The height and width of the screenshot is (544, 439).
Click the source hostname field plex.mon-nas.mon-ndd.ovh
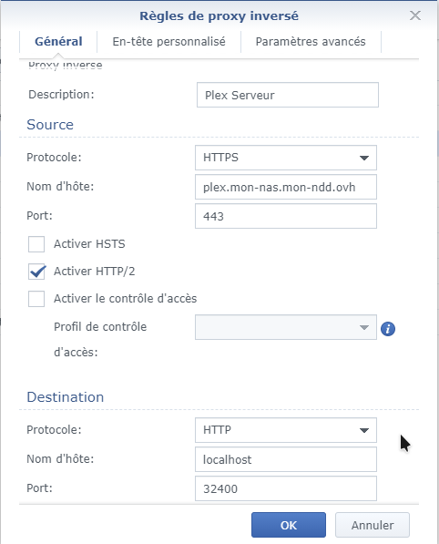click(286, 187)
